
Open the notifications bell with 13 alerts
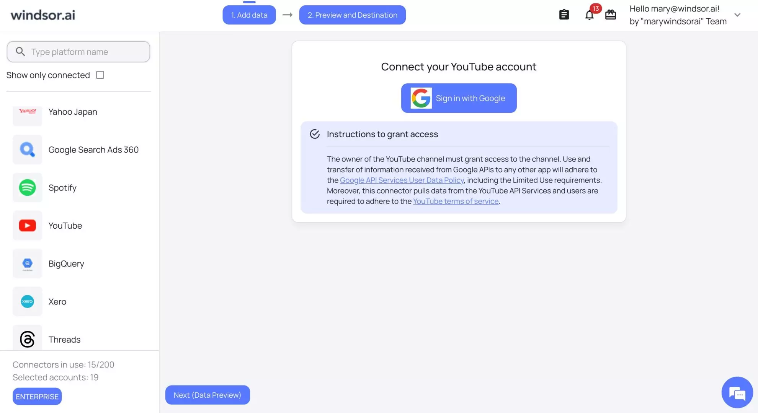pyautogui.click(x=589, y=15)
